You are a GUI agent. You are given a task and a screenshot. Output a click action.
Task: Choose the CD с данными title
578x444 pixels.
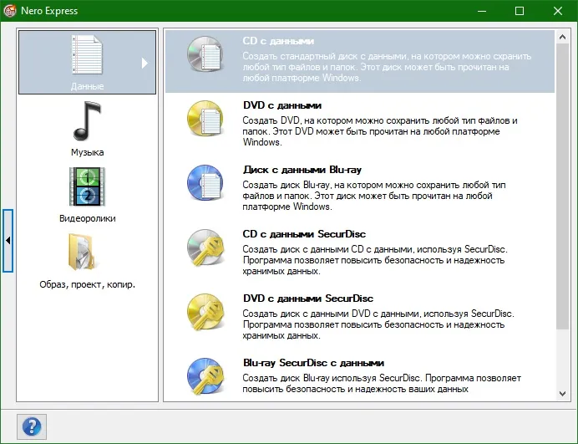(278, 41)
